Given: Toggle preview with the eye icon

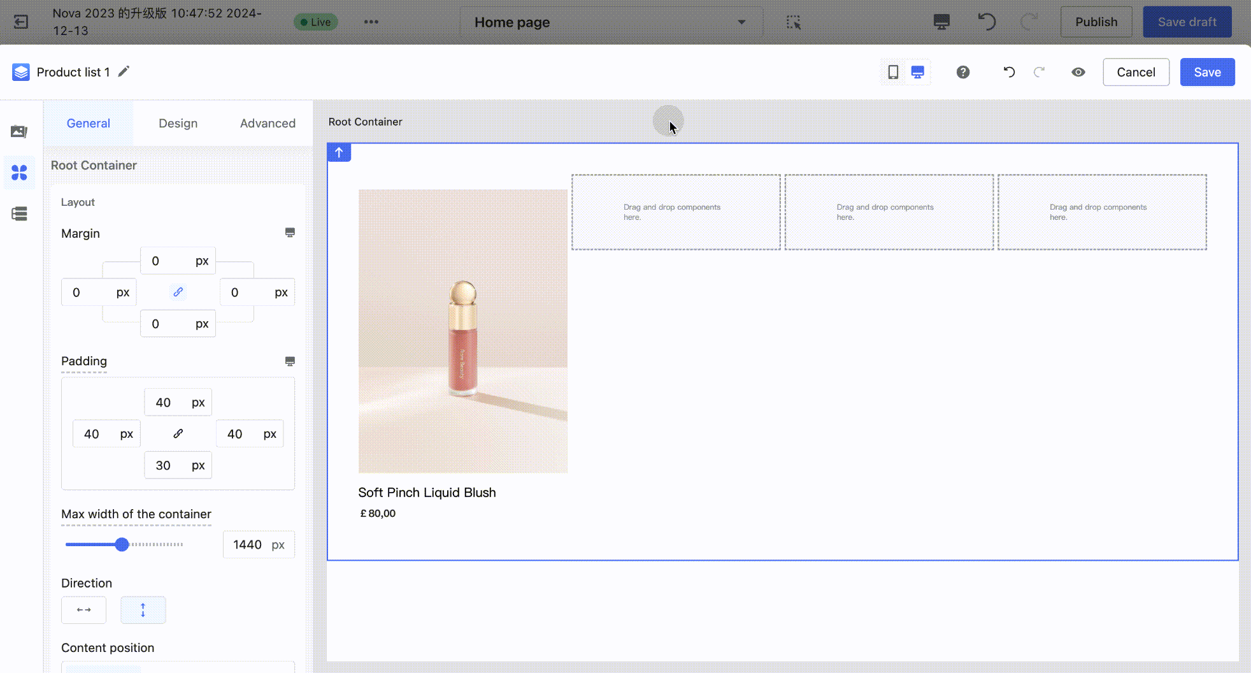Looking at the screenshot, I should coord(1078,72).
